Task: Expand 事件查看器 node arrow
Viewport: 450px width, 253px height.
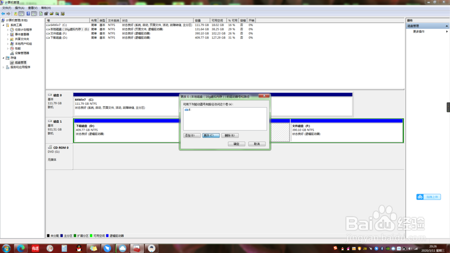Action: (x=8, y=35)
